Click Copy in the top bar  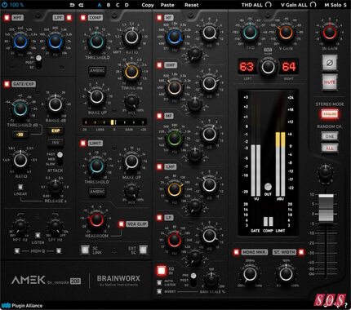148,5
